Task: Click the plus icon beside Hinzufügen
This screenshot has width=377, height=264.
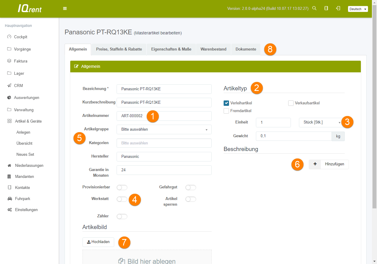Action: click(x=315, y=164)
